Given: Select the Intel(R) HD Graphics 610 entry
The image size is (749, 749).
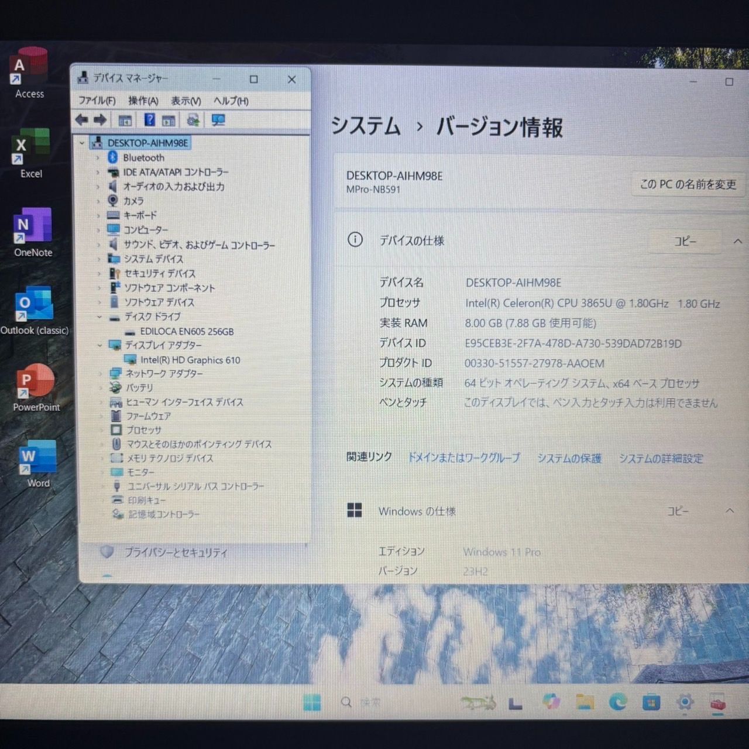Looking at the screenshot, I should click(190, 360).
